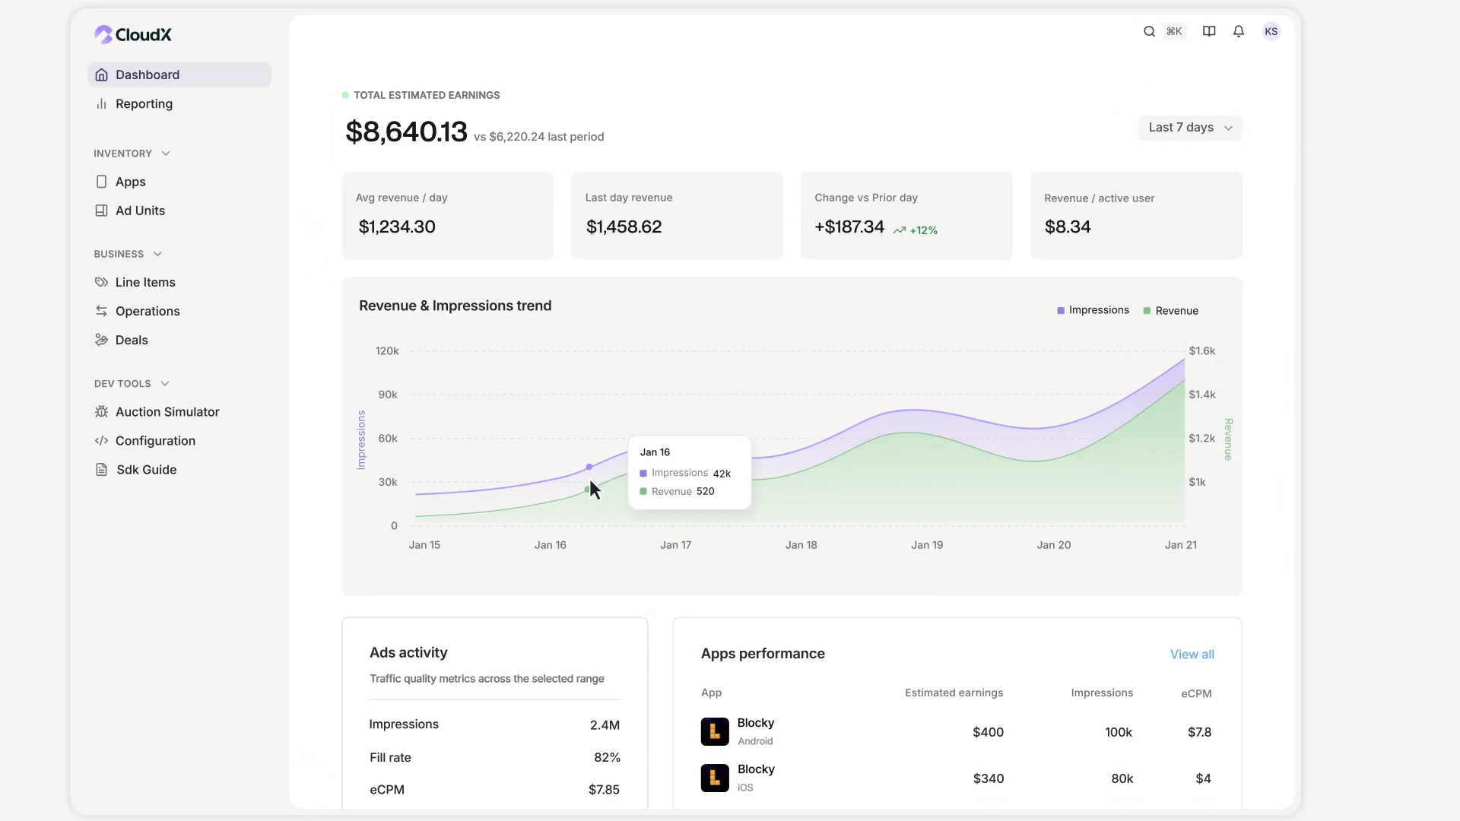
Task: Collapse the Dev Tools section
Action: point(165,384)
